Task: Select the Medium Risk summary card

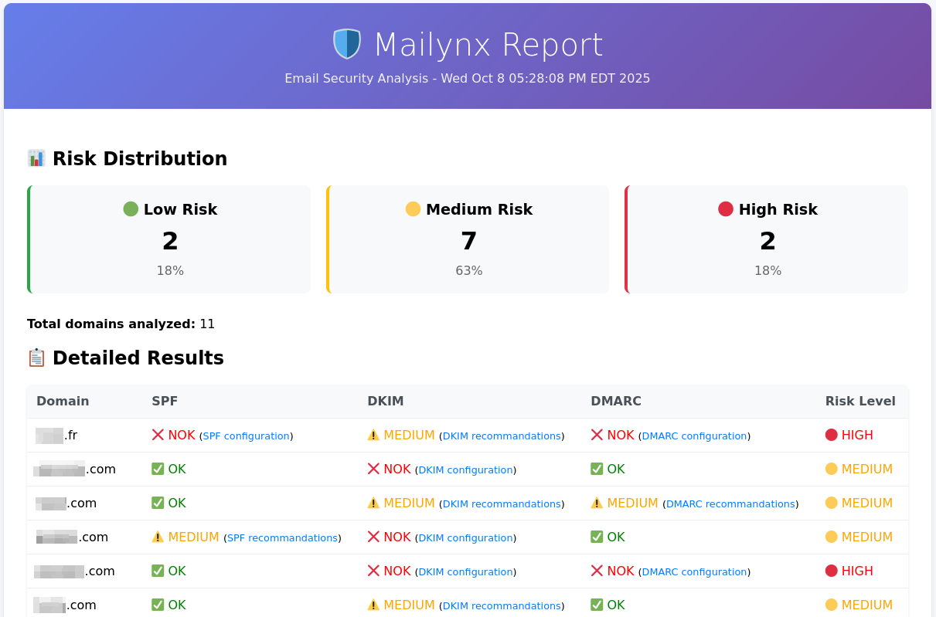Action: click(x=468, y=239)
